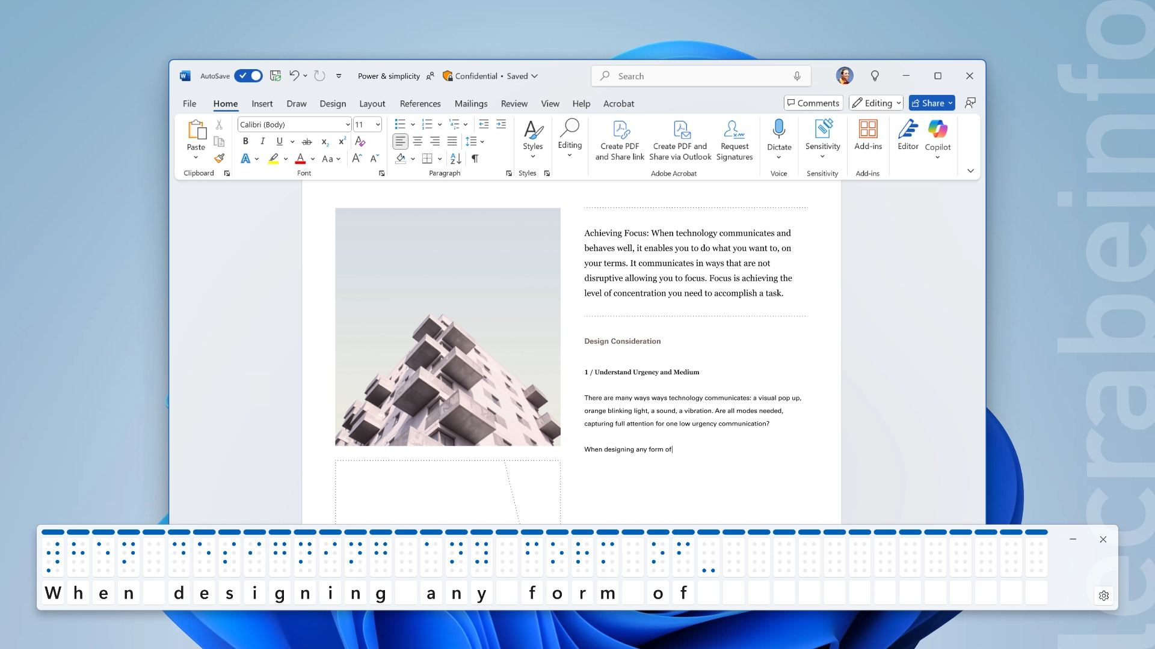
Task: Apply the yellow text highlight color
Action: (274, 159)
